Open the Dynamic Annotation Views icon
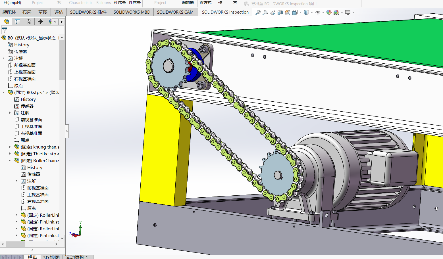443x259 pixels. [288, 12]
